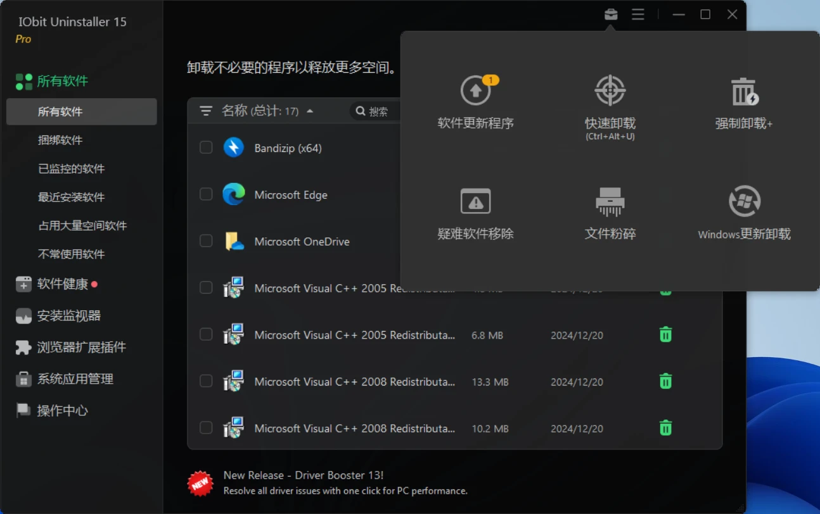Open the hamburger options menu

[x=638, y=14]
